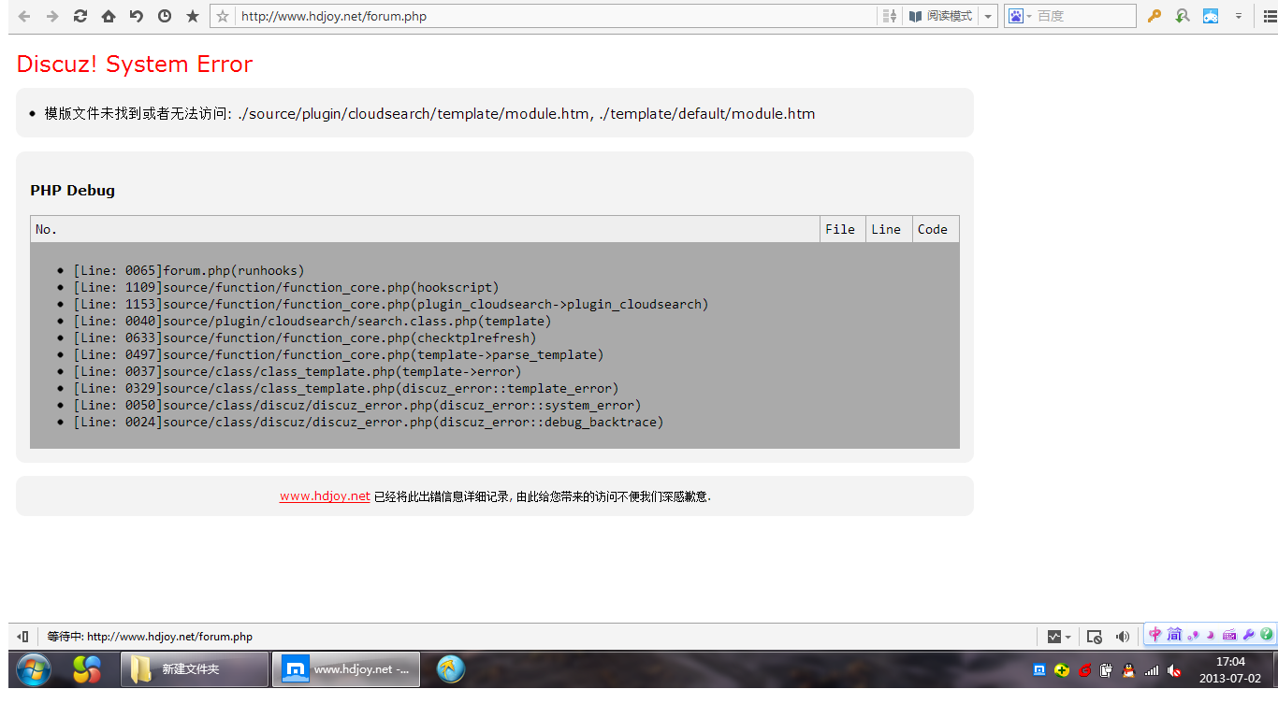Toggle the sidebar icon in status bar

[x=22, y=637]
